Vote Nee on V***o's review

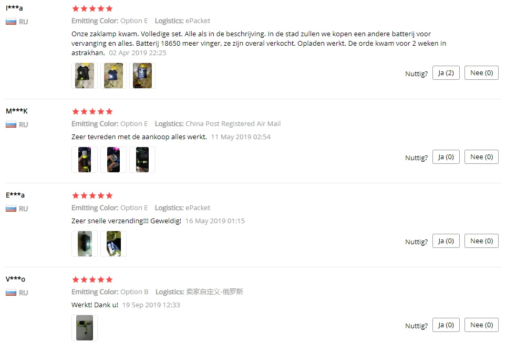481,325
